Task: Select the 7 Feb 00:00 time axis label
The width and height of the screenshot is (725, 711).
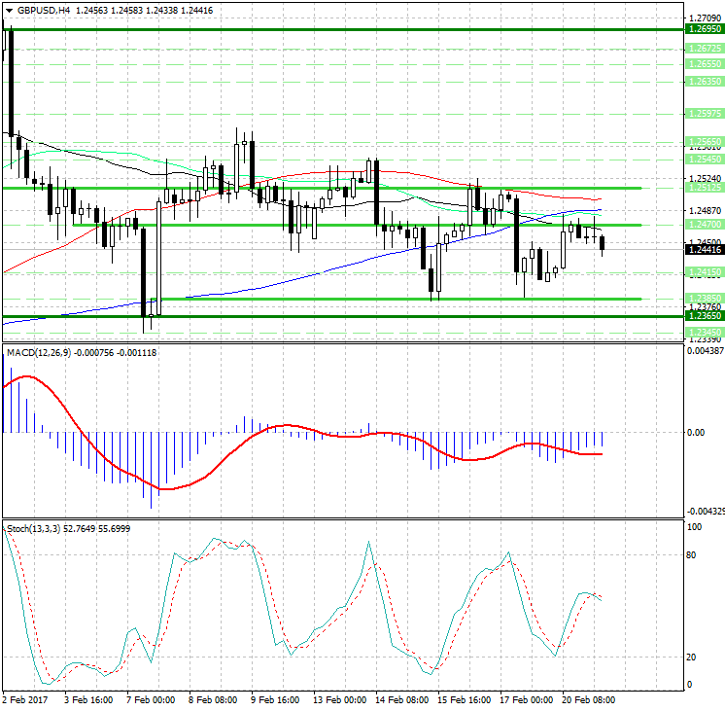Action: (150, 699)
